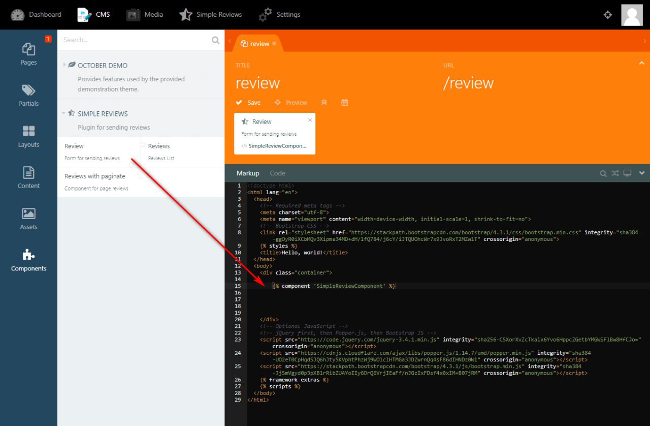The image size is (650, 426).
Task: Click the Pages notification badge showing 1
Action: 48,39
